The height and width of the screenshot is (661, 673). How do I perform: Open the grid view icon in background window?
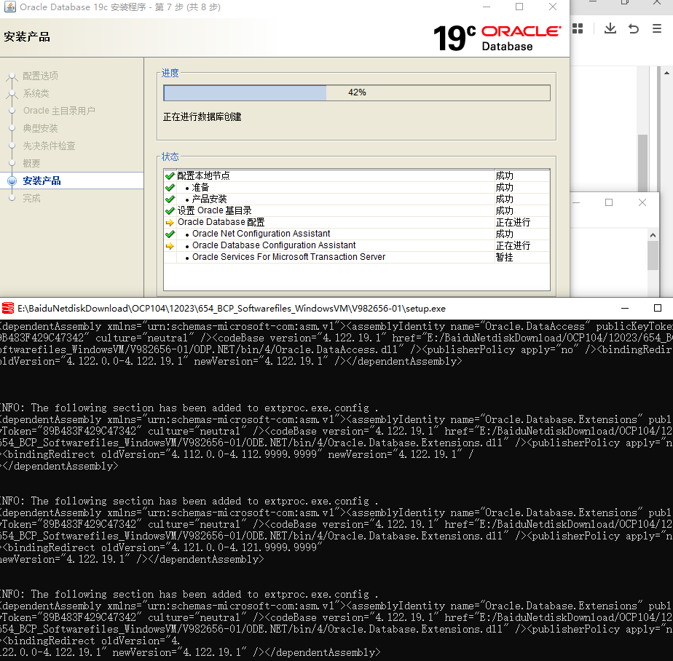pos(578,28)
